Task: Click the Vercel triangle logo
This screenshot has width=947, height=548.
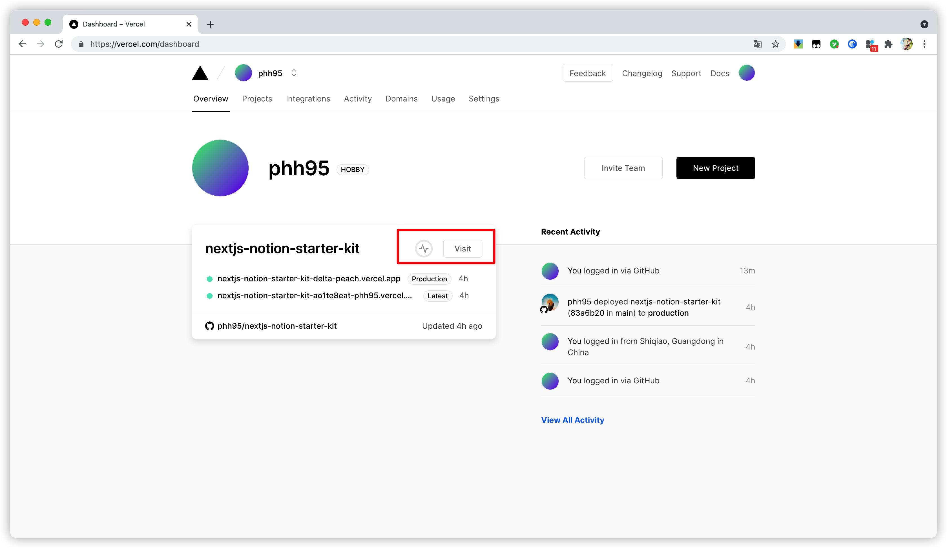Action: tap(200, 73)
